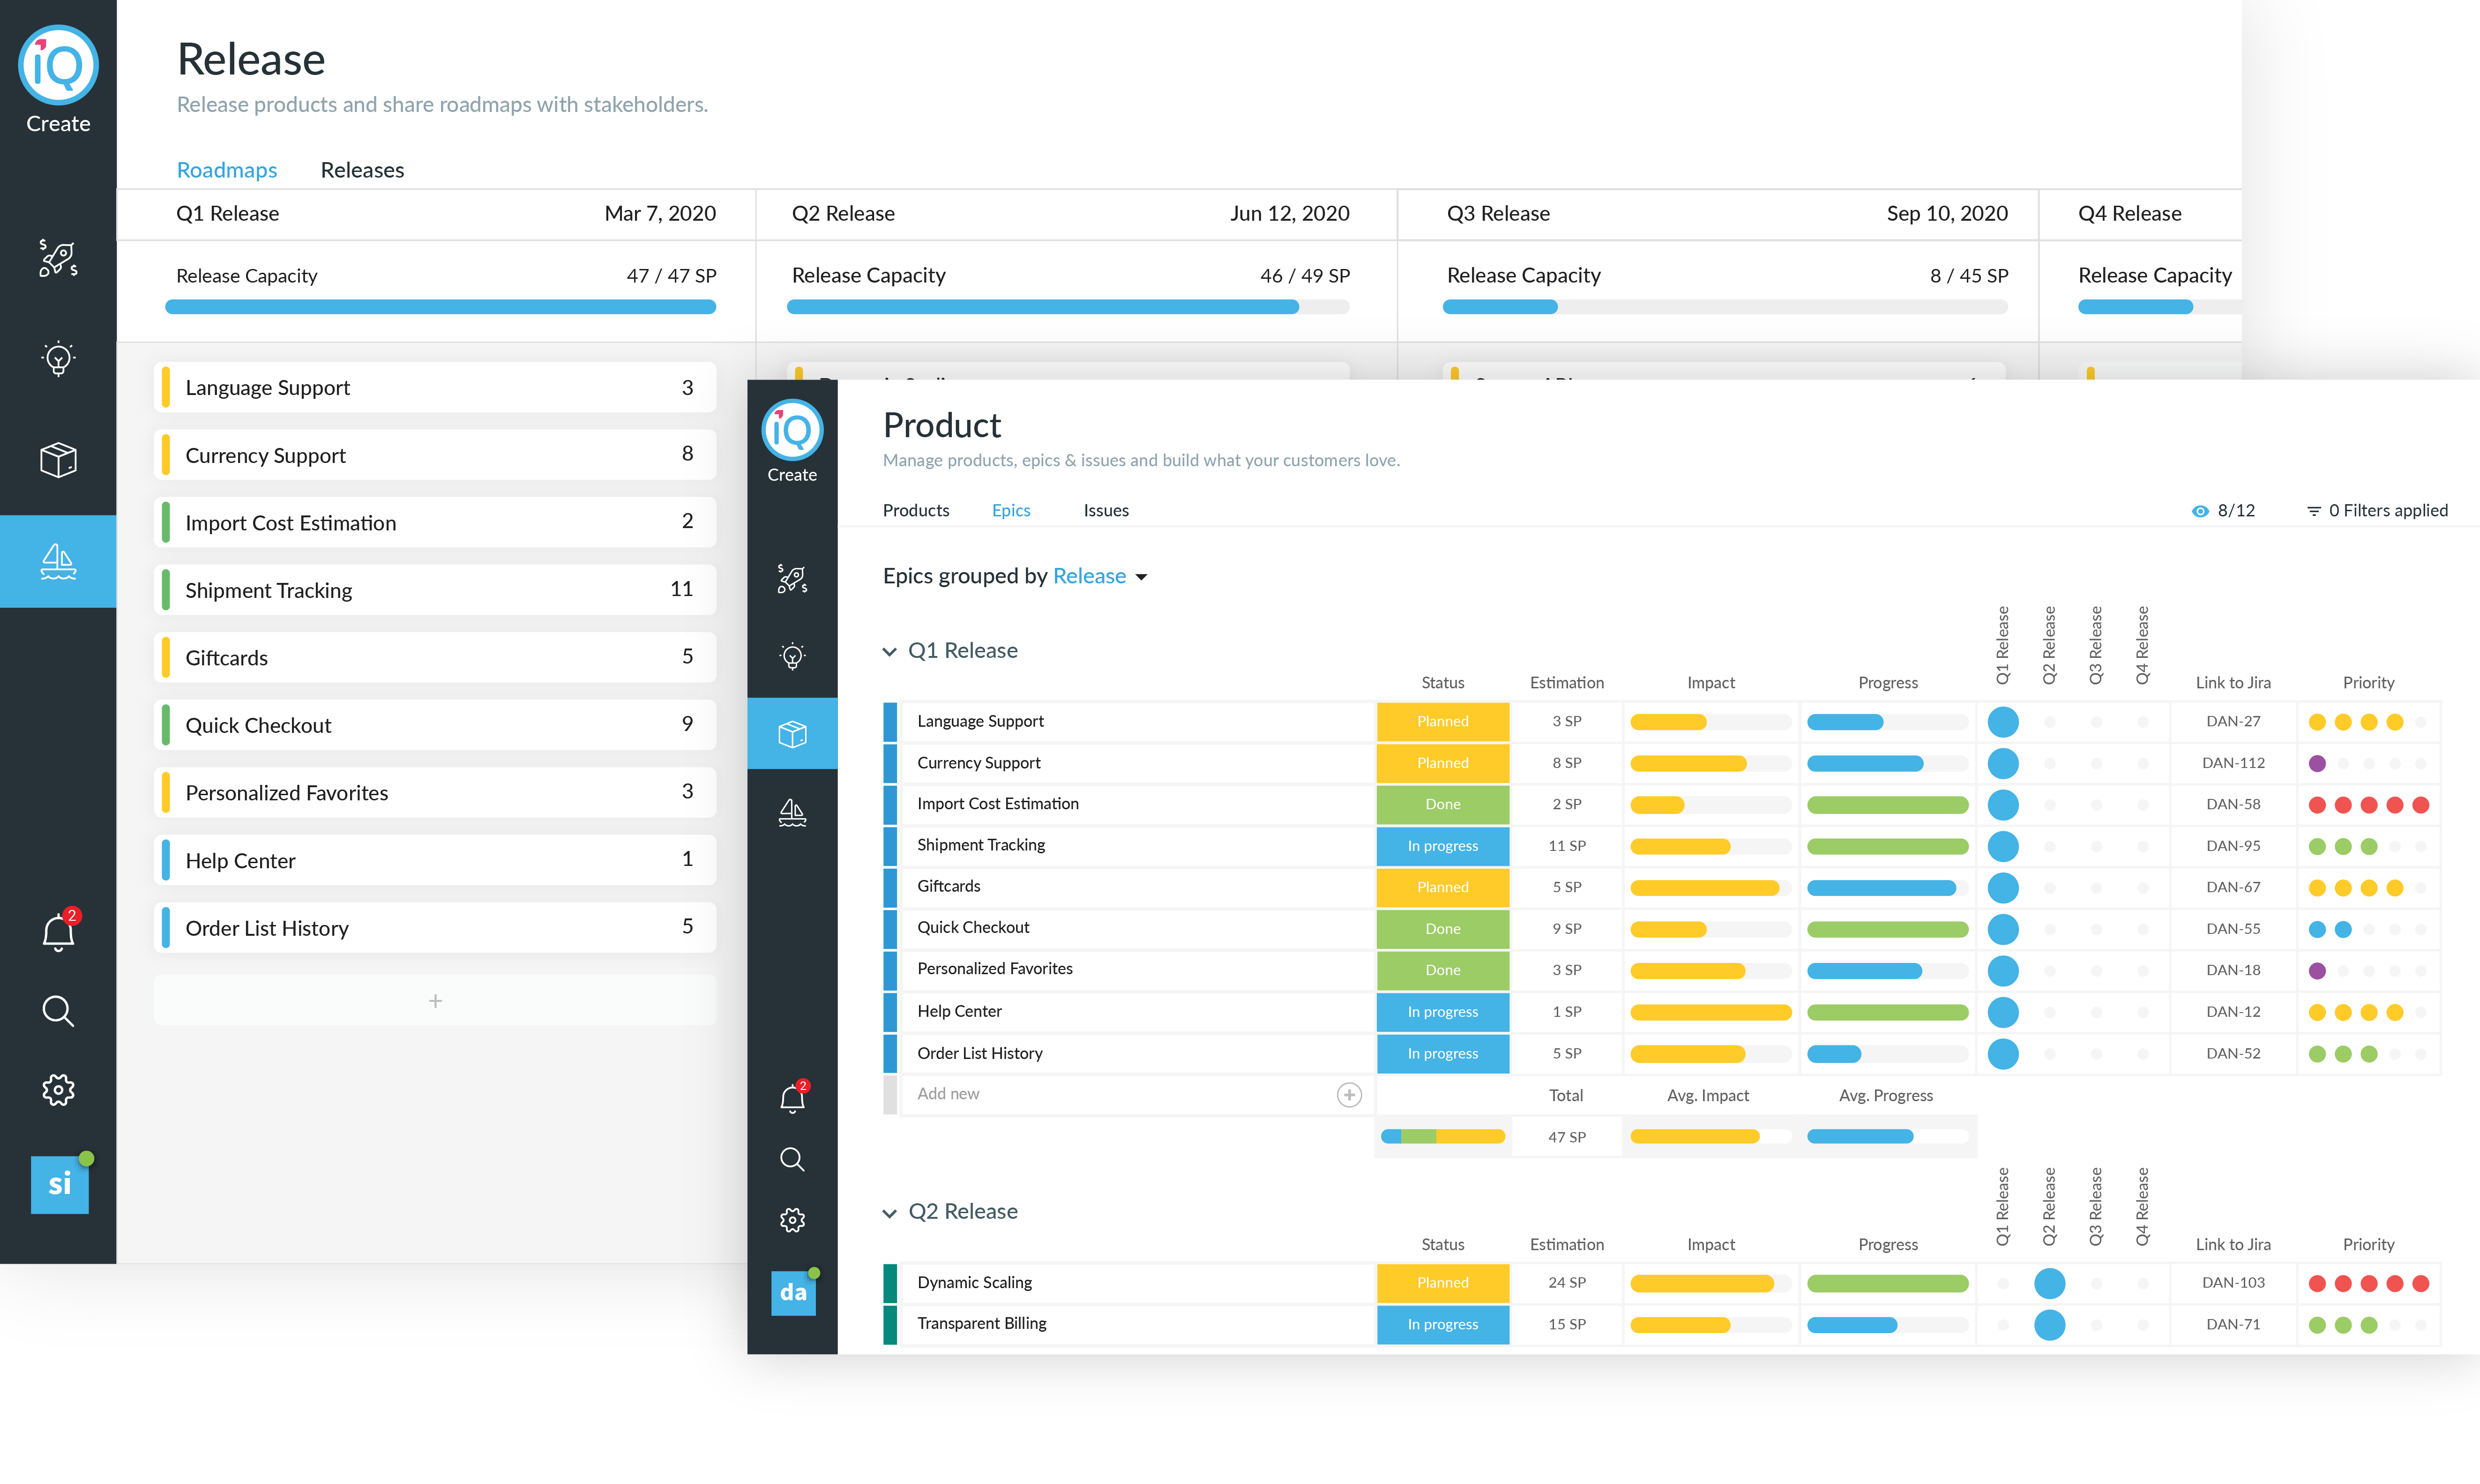The image size is (2480, 1484).
Task: Toggle Q3 Release dot for Import Cost Estimation
Action: [2096, 805]
